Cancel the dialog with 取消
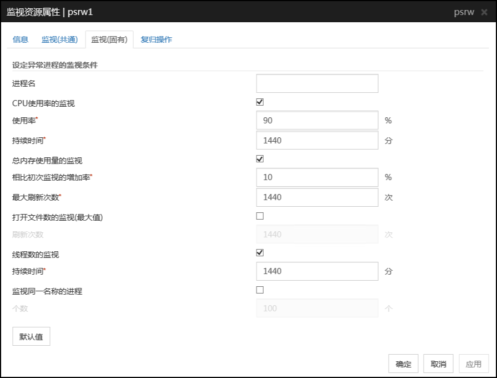The image size is (497, 378). click(438, 364)
